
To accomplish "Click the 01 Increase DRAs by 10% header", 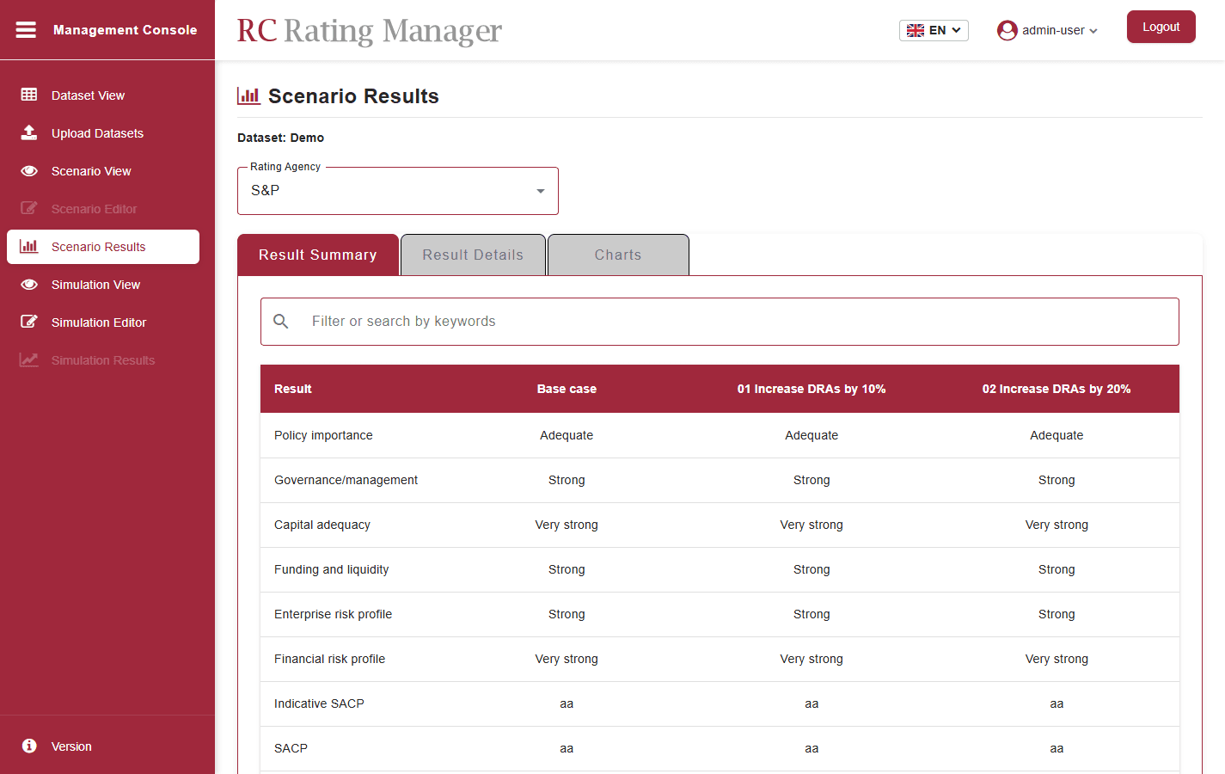I will click(812, 389).
